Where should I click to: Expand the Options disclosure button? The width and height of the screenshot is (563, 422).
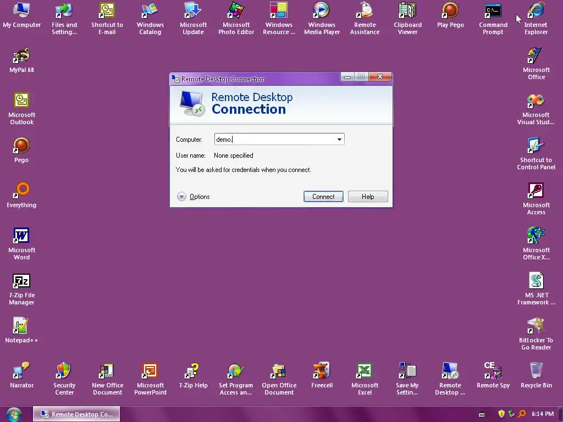pyautogui.click(x=181, y=196)
